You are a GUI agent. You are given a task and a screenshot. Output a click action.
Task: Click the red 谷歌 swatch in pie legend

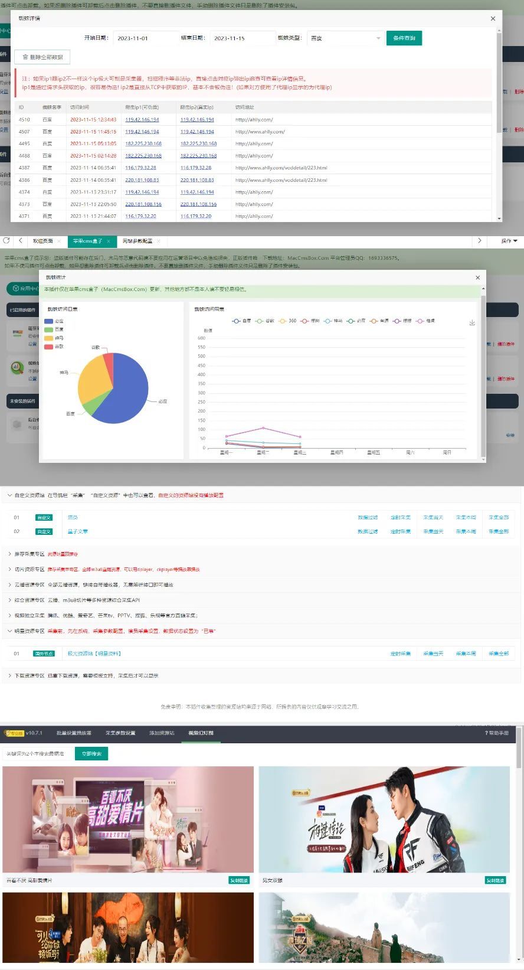tap(49, 347)
